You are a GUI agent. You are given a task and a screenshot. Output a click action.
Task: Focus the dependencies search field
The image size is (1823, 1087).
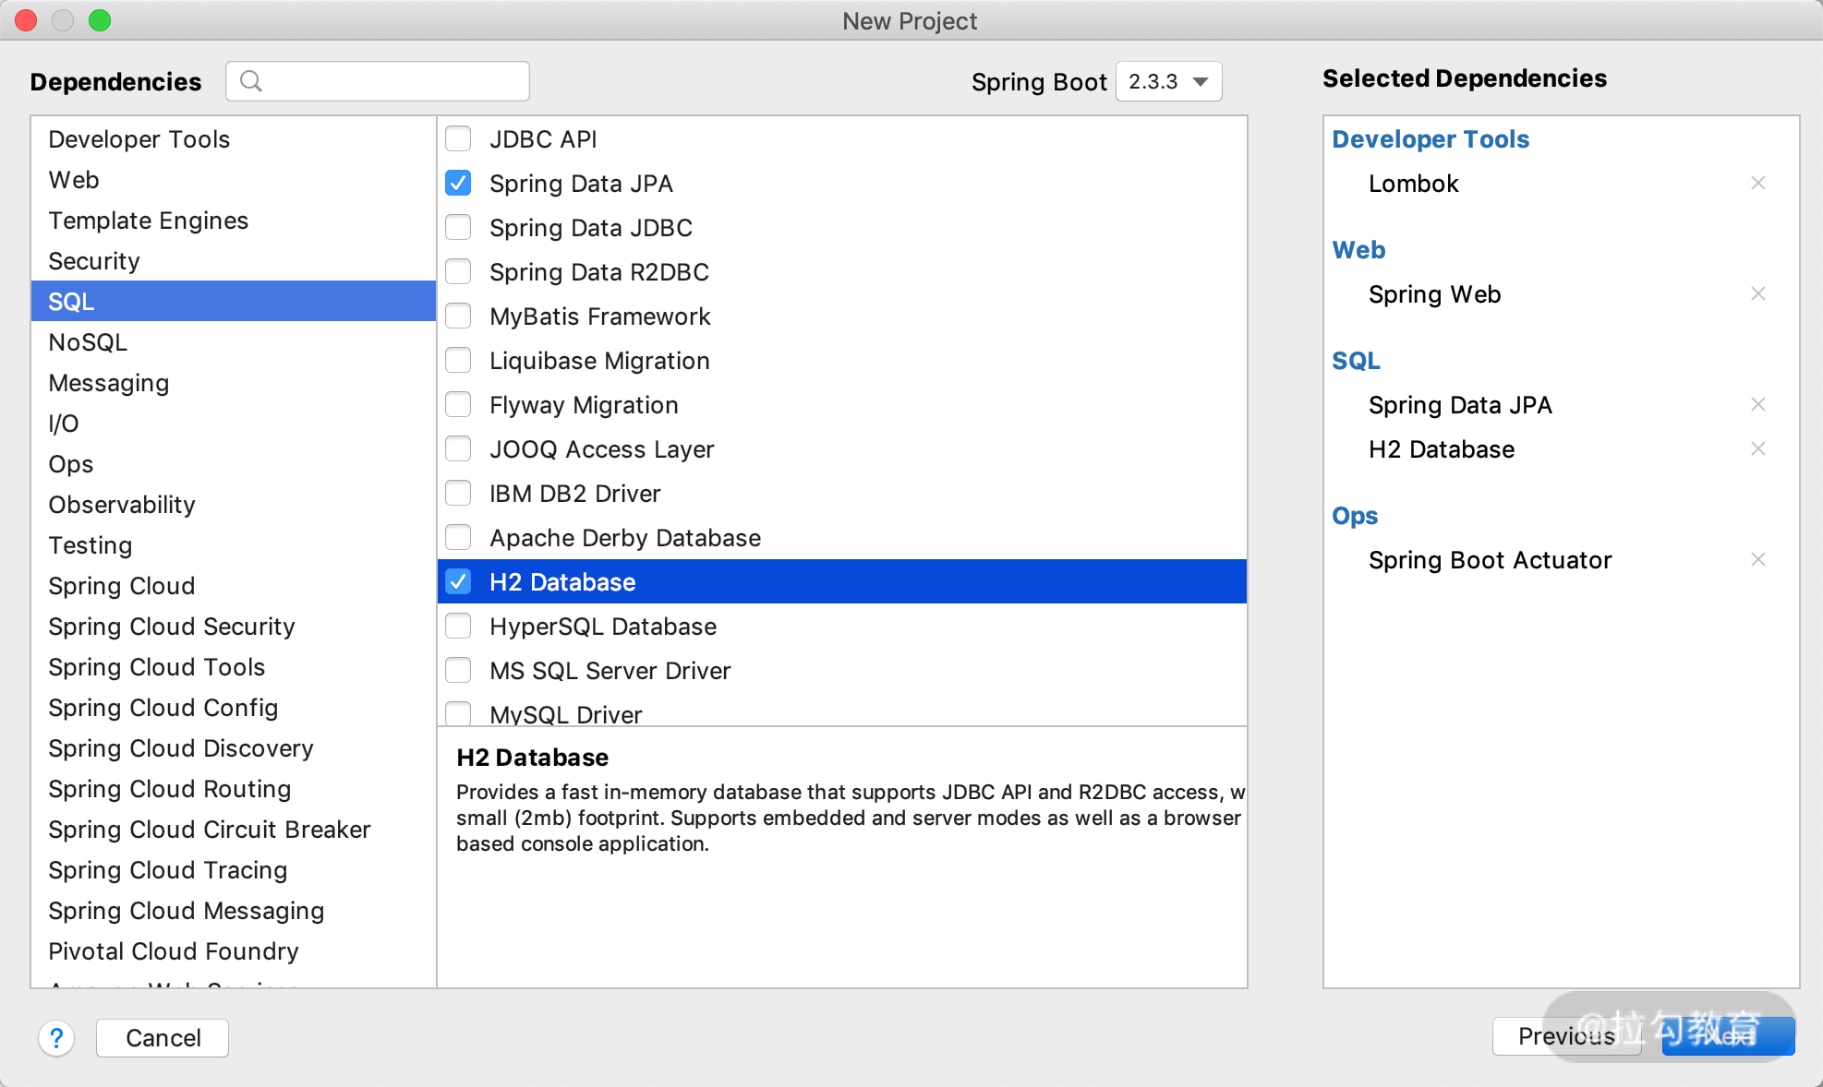click(378, 81)
